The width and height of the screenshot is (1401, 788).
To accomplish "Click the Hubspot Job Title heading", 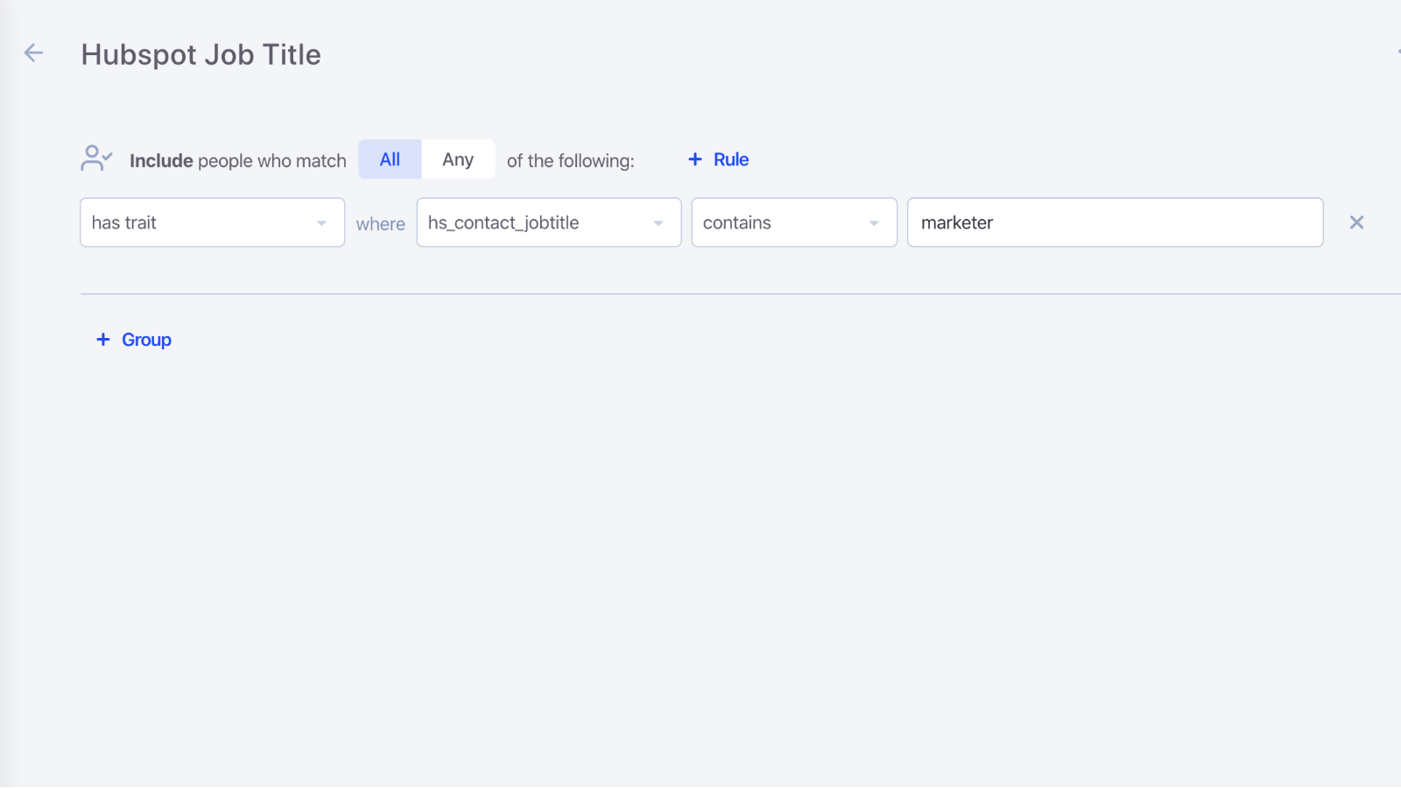I will pos(201,54).
